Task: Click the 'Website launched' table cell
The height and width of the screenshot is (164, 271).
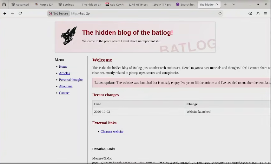Action: (228, 112)
